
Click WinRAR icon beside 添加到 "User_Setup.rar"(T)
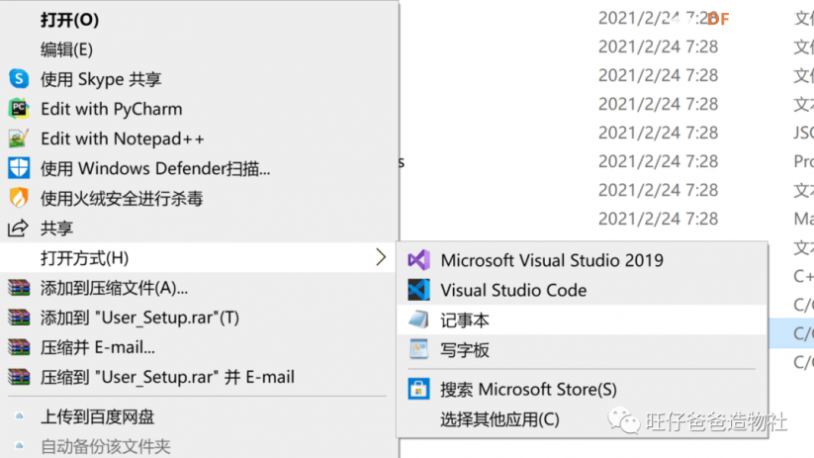19,317
